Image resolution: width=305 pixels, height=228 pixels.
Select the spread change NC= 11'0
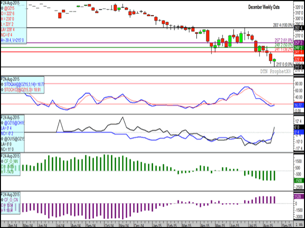click(x=7, y=149)
